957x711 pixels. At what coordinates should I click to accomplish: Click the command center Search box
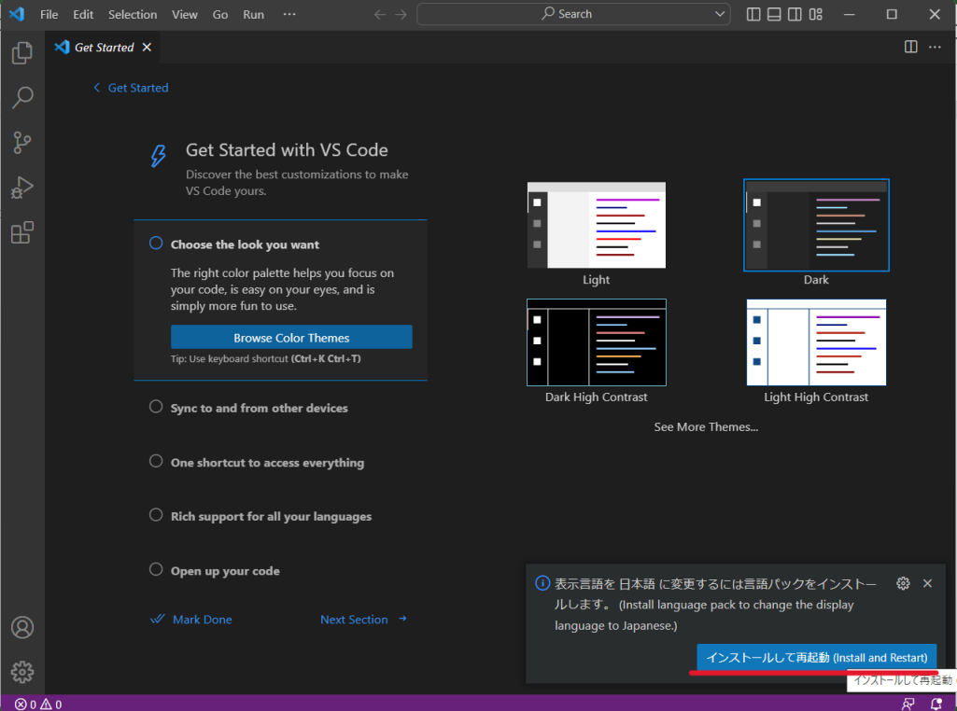click(573, 14)
